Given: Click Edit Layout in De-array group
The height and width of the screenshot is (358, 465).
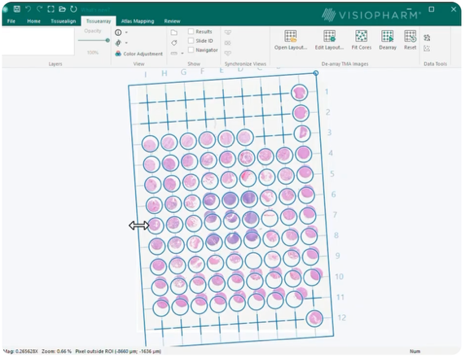Looking at the screenshot, I should 329,40.
